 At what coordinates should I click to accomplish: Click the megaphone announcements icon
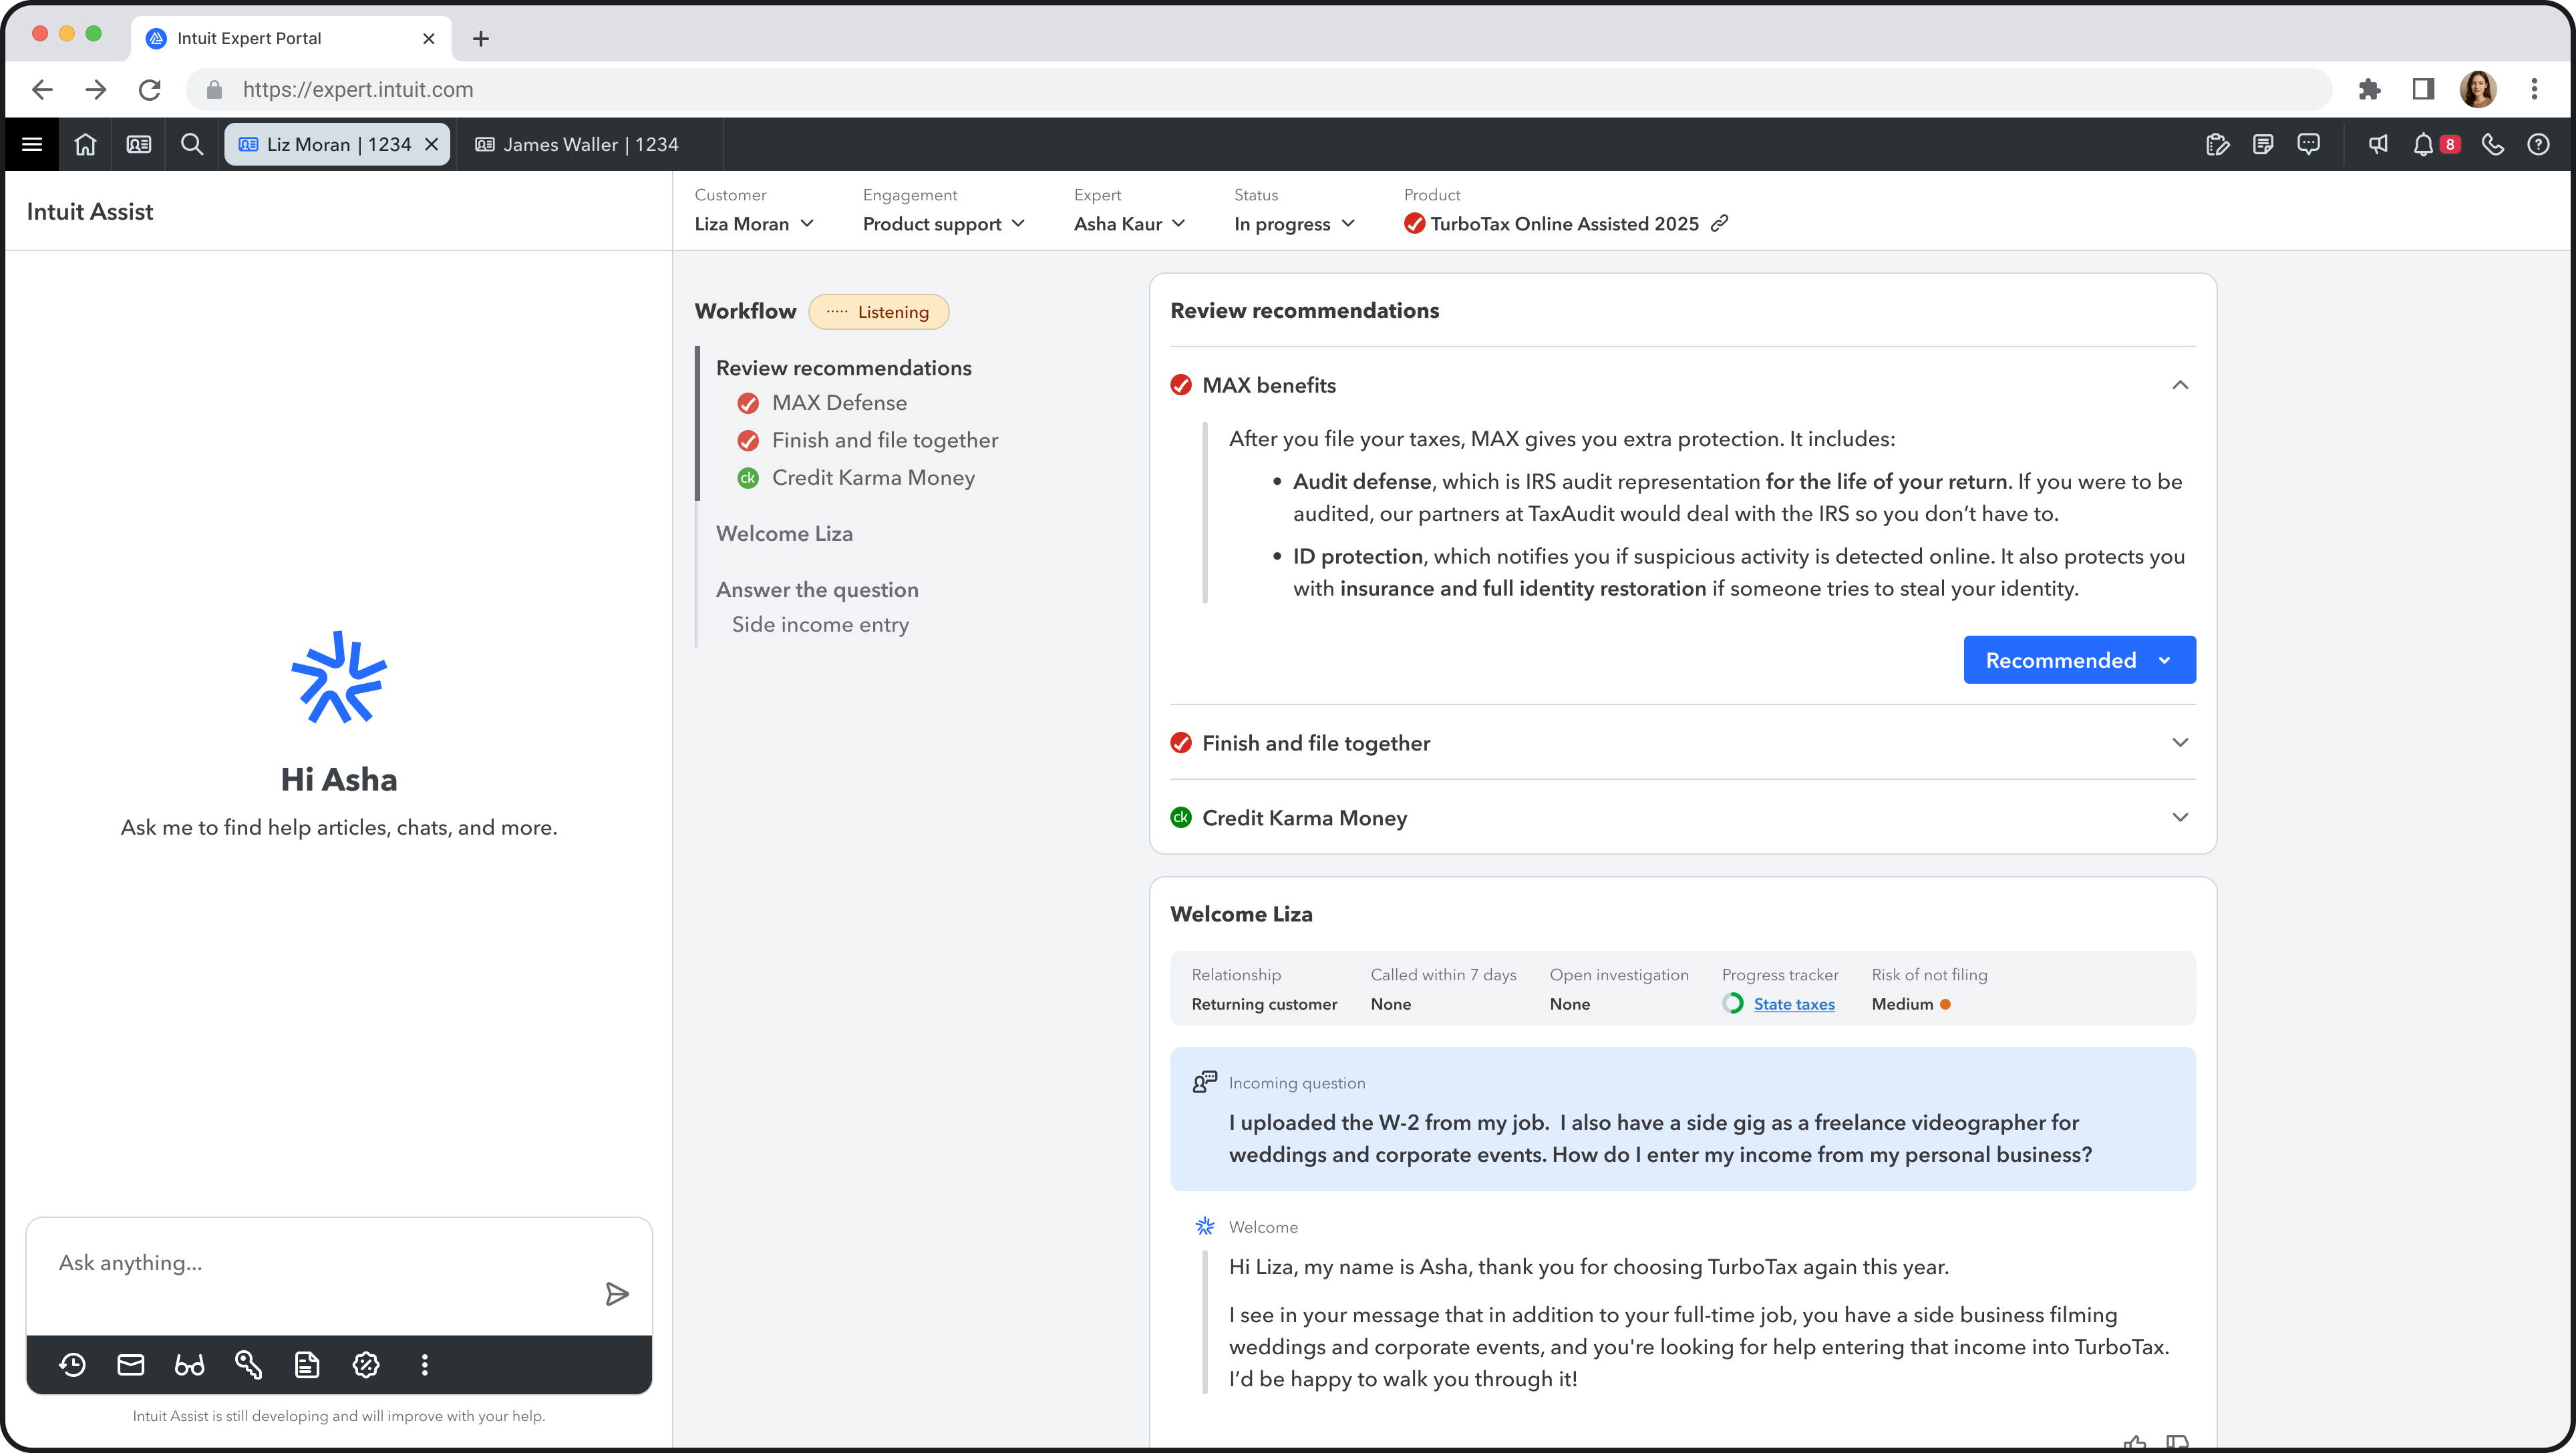click(x=2378, y=145)
